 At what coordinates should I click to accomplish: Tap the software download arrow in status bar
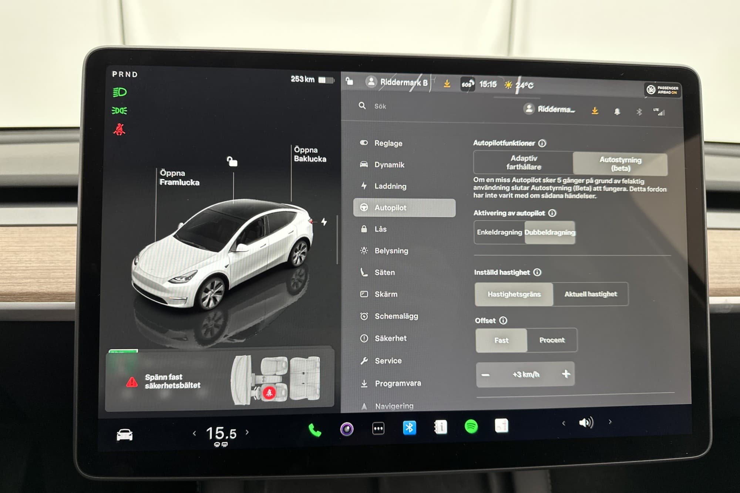tap(447, 84)
